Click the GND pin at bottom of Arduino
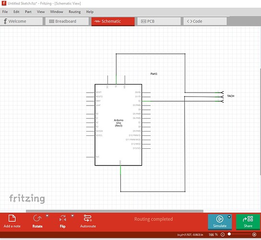The image size is (261, 240). click(x=120, y=170)
